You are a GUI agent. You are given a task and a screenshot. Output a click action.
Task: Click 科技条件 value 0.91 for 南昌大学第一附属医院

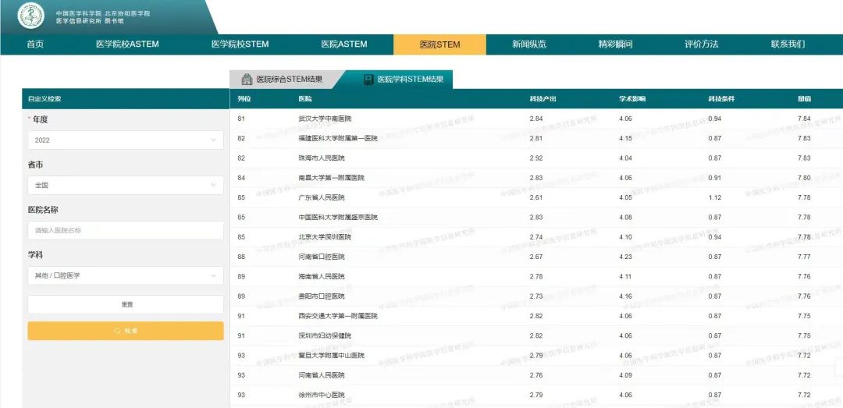coord(714,177)
